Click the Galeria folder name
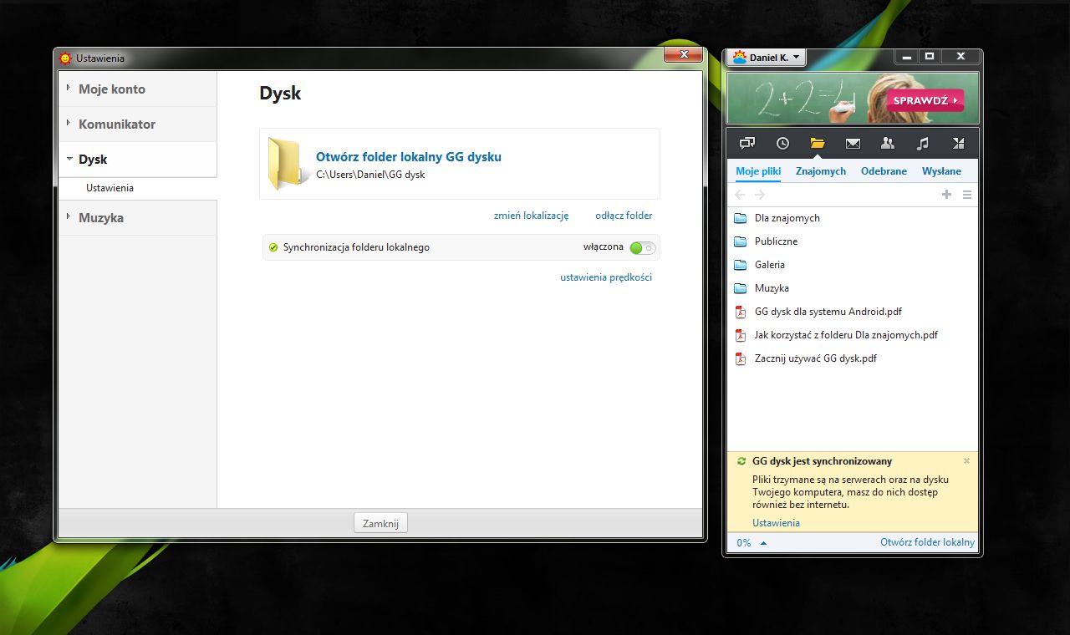This screenshot has width=1070, height=635. click(770, 265)
